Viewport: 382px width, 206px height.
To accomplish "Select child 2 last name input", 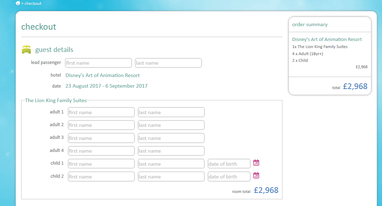I will [x=171, y=177].
